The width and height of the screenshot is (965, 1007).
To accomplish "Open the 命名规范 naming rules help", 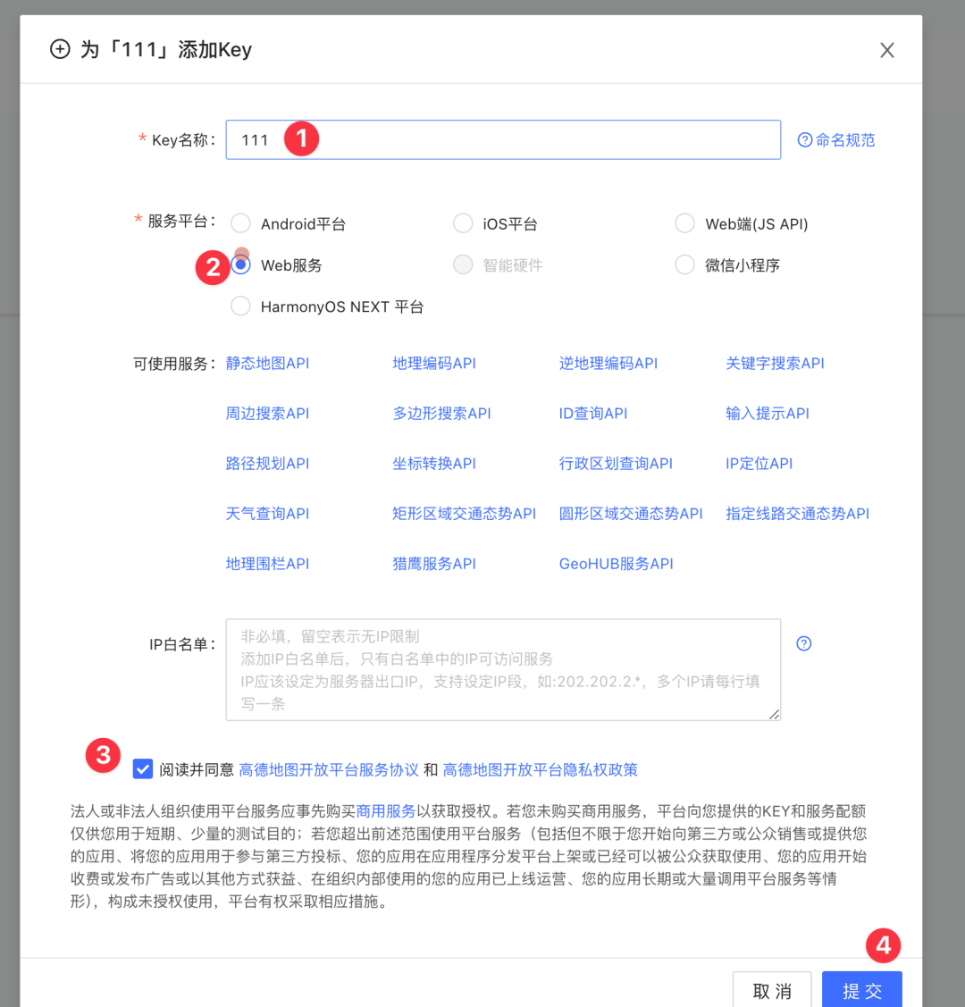I will click(836, 140).
